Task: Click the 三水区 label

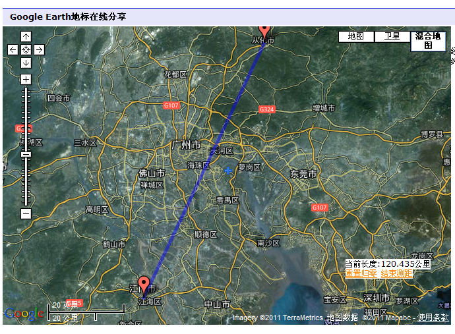Action: (x=85, y=143)
